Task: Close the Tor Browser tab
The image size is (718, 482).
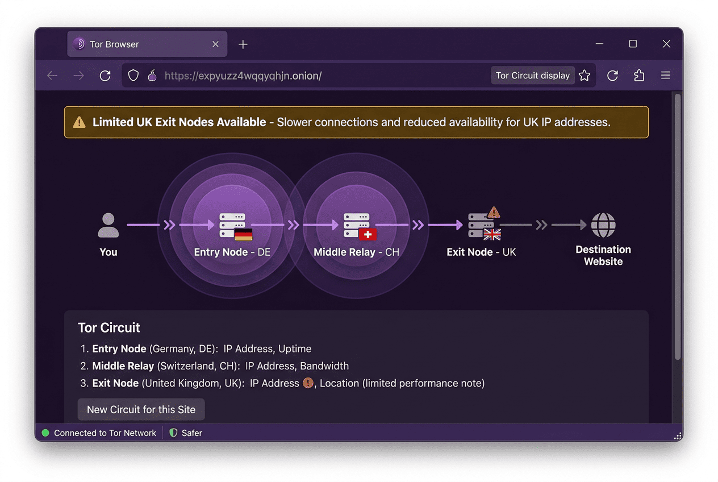Action: coord(215,44)
